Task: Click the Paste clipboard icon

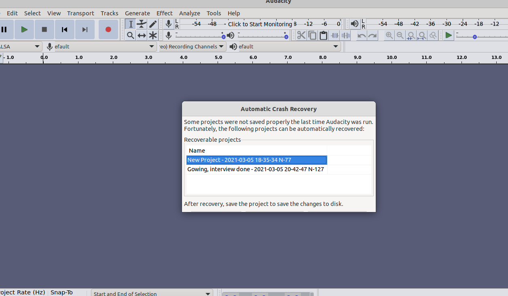Action: [323, 36]
